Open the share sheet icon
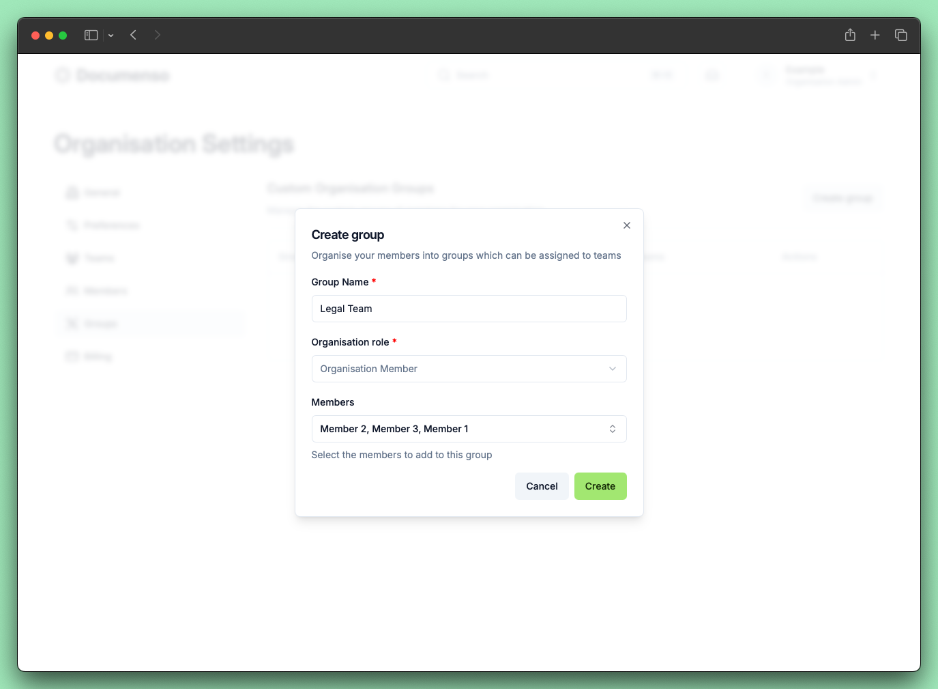The height and width of the screenshot is (689, 938). [x=850, y=35]
